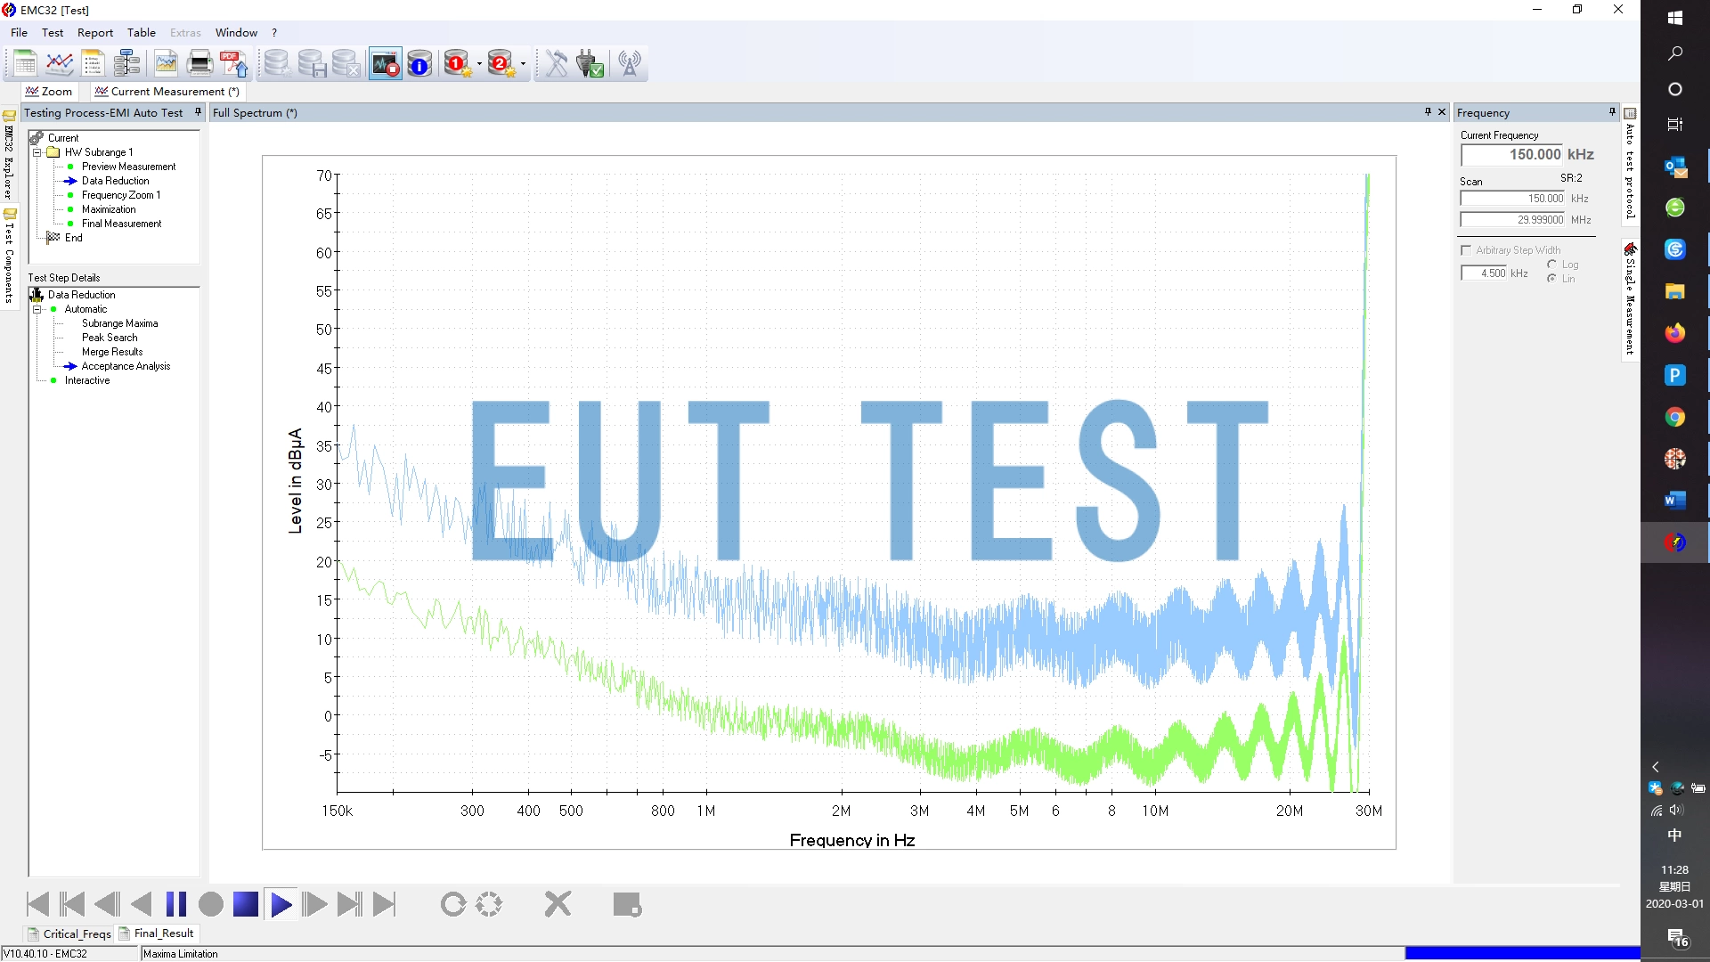Click the play forward button
Screen dimensions: 1710x962
[x=281, y=905]
